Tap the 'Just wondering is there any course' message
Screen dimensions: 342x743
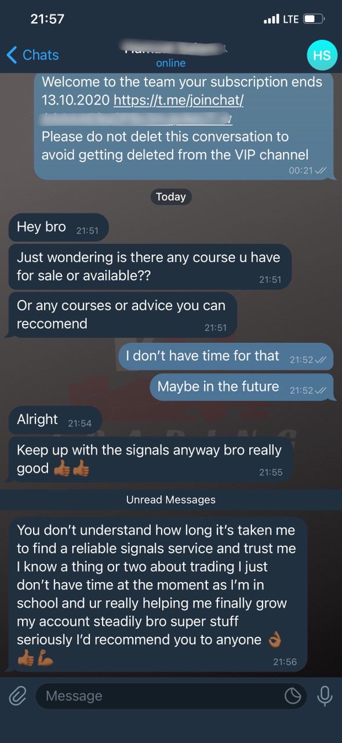click(x=150, y=267)
